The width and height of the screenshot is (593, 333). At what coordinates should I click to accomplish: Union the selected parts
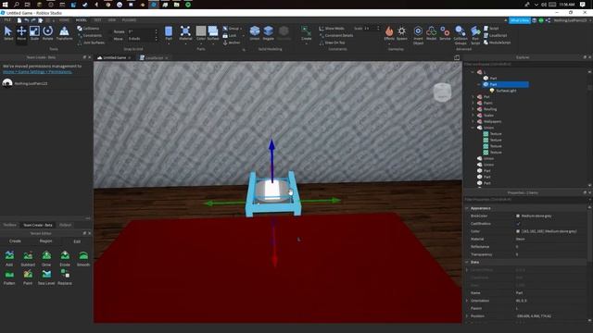pyautogui.click(x=255, y=33)
